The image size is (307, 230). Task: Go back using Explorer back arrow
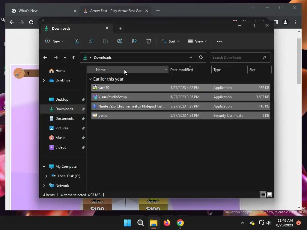point(45,57)
